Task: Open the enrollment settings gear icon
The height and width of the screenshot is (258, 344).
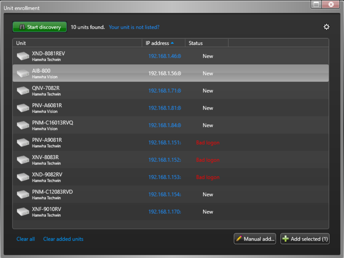Action: [x=326, y=27]
